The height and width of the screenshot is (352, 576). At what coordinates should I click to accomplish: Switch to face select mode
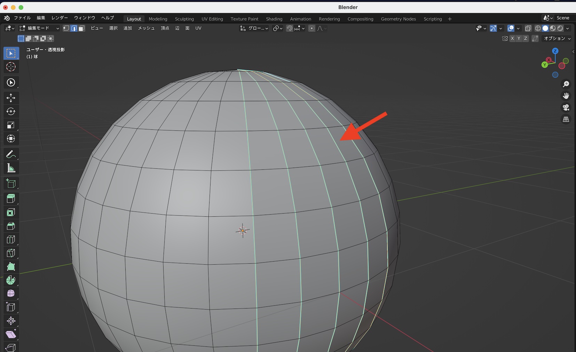coord(81,29)
